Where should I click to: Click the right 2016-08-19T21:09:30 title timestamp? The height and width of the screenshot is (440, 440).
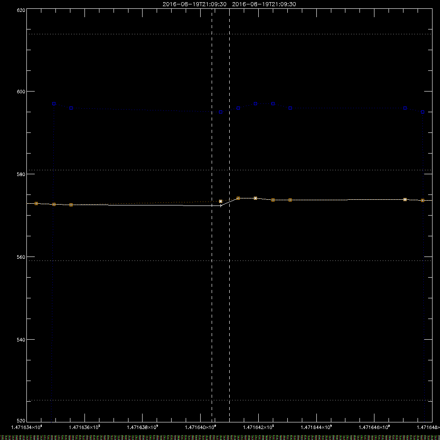pyautogui.click(x=264, y=4)
